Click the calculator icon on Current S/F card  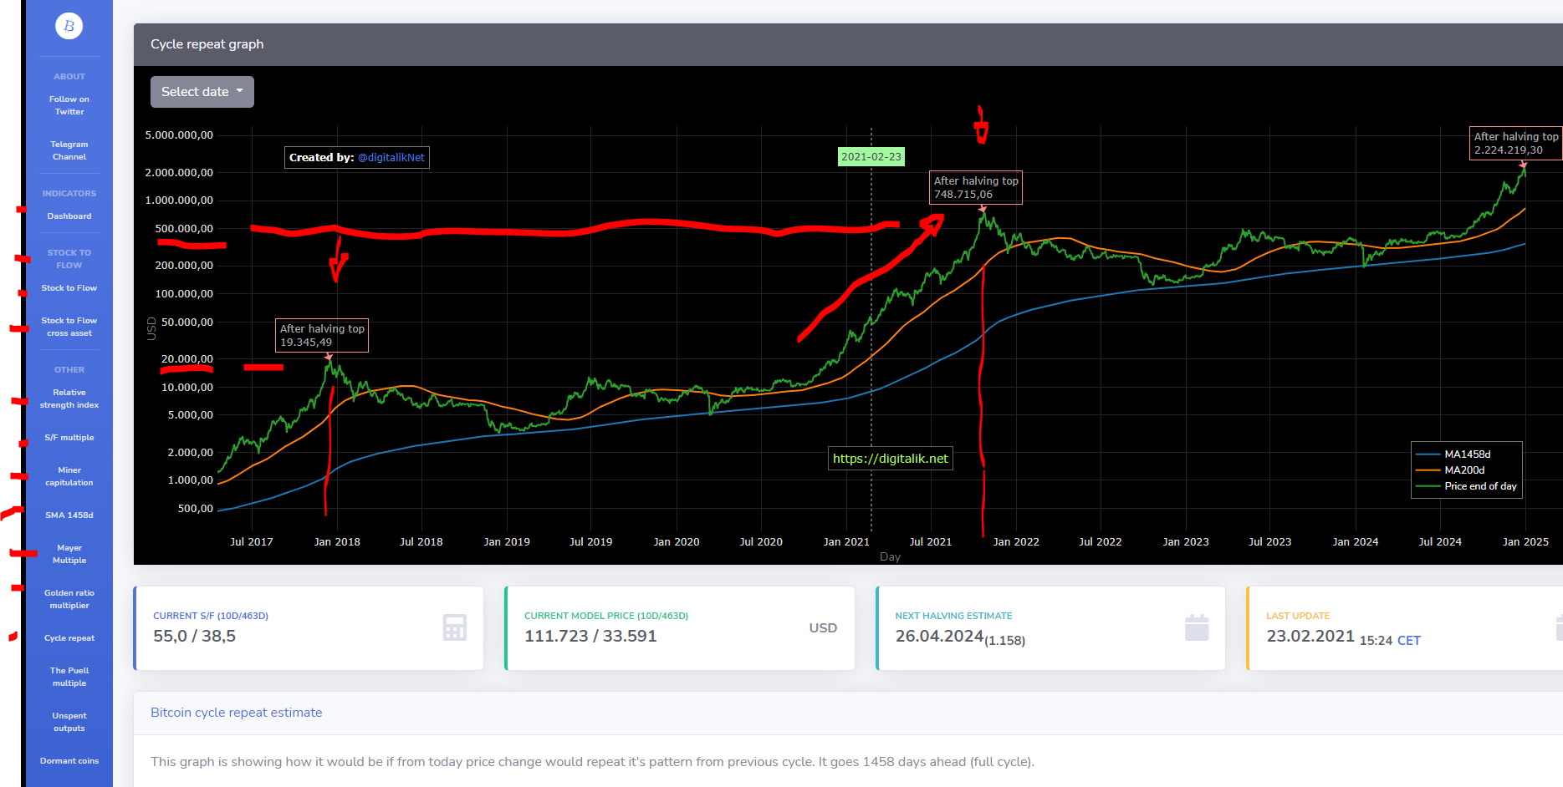[x=454, y=627]
